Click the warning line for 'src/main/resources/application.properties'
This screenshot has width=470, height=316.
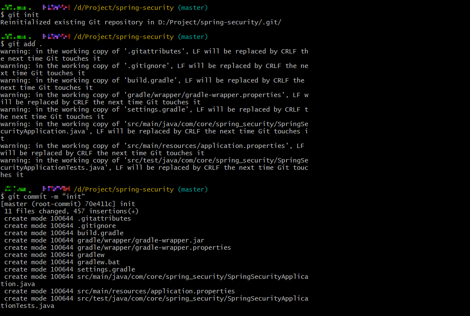pos(153,146)
